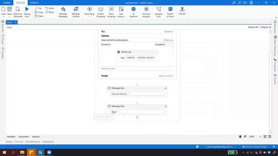
Task: Open the Snippets side panel
Action: click(x=3, y=53)
